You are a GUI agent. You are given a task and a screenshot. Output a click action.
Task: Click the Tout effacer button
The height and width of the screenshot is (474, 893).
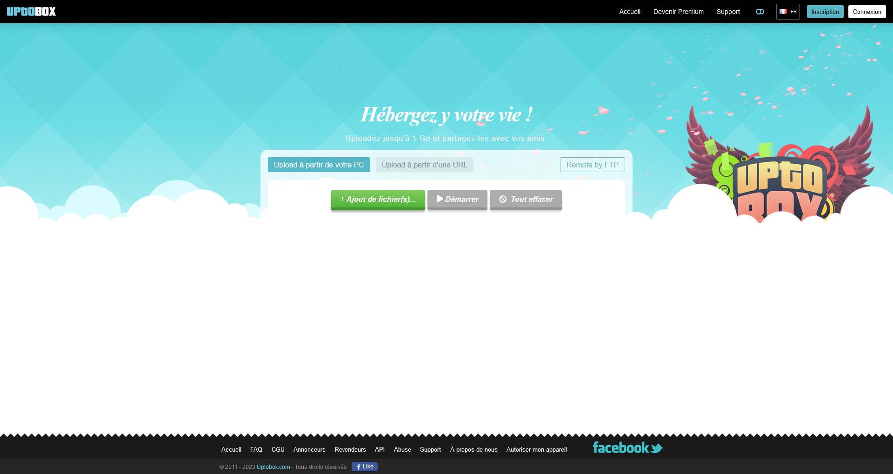[526, 200]
